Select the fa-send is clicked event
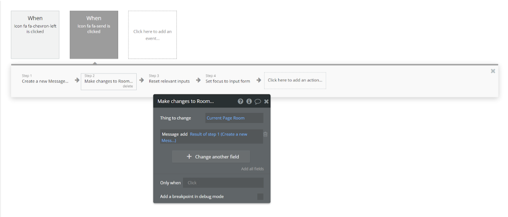The image size is (508, 217). 94,35
